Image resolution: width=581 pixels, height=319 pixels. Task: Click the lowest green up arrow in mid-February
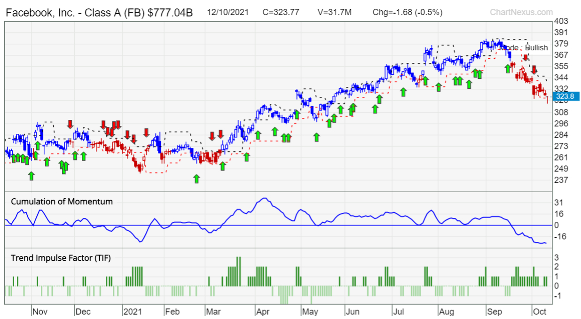196,179
